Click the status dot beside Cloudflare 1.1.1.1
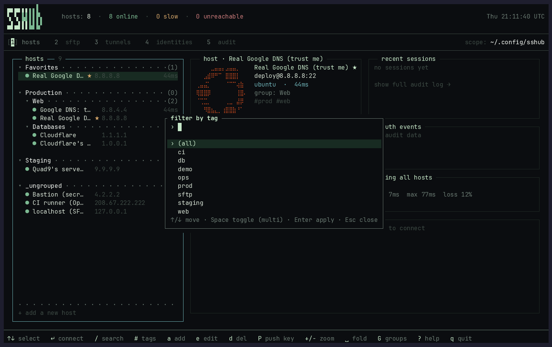This screenshot has width=552, height=347. click(34, 135)
